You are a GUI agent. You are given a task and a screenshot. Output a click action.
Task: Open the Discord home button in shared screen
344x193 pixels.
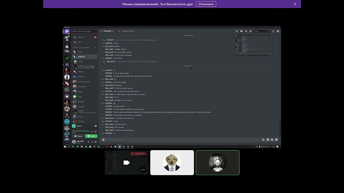[x=67, y=32]
